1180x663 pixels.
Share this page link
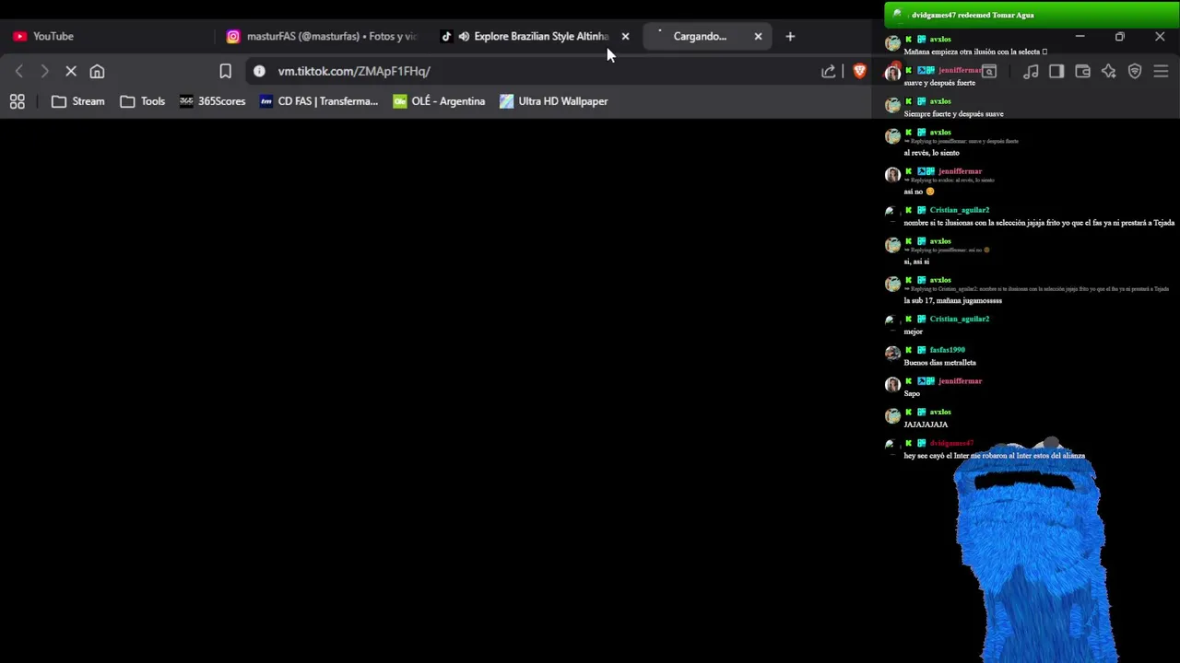828,71
